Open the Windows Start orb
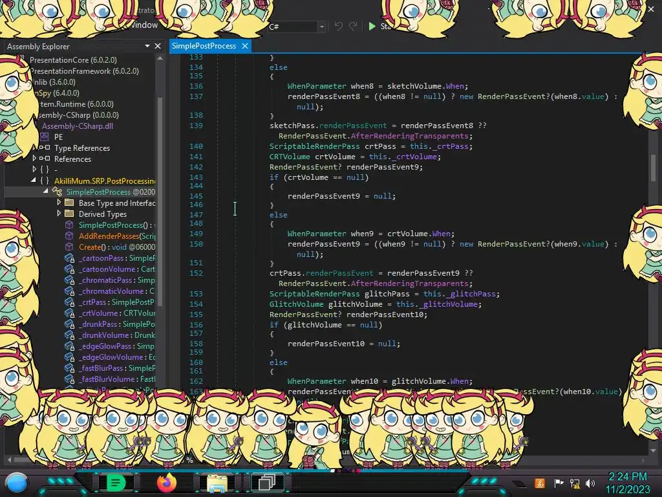Viewport: 662px width, 497px height. click(16, 483)
